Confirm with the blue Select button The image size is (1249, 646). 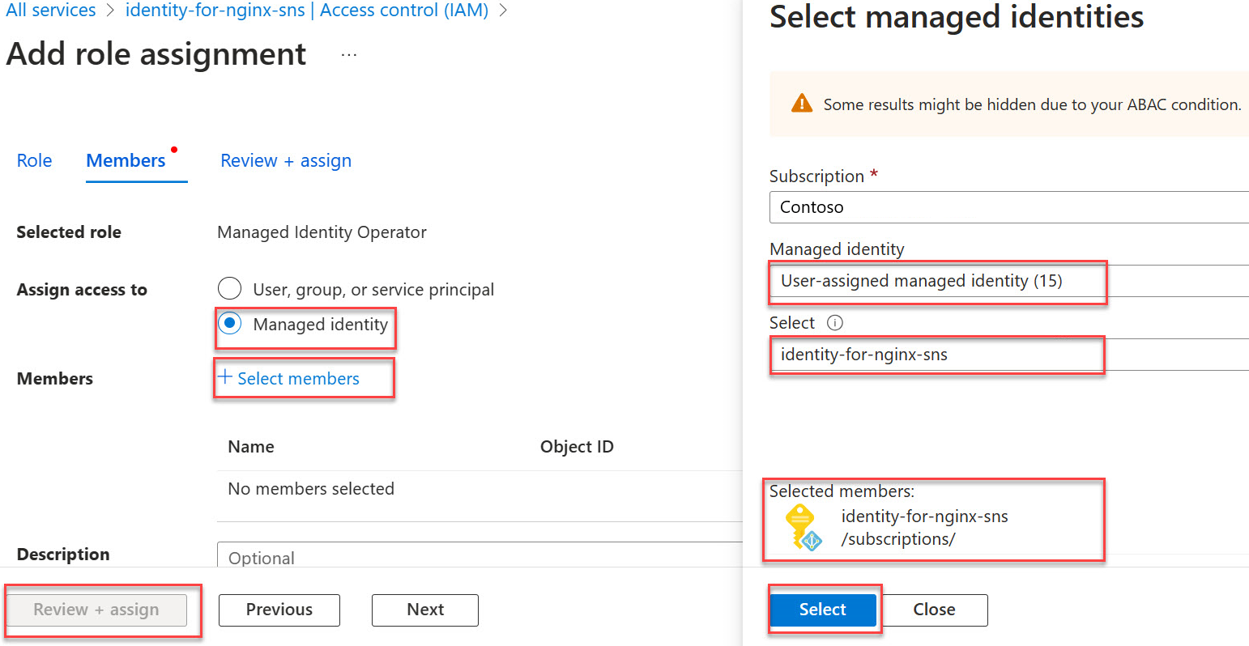(823, 610)
